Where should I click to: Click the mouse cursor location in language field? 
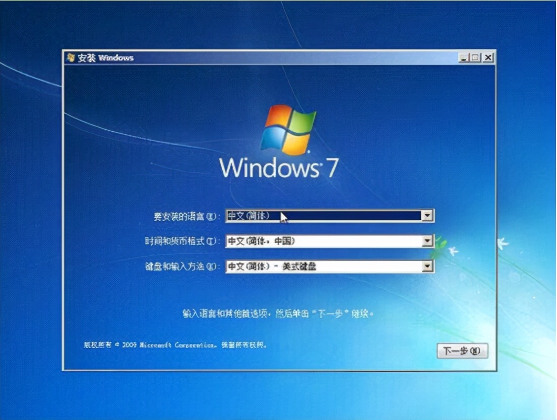pyautogui.click(x=282, y=215)
